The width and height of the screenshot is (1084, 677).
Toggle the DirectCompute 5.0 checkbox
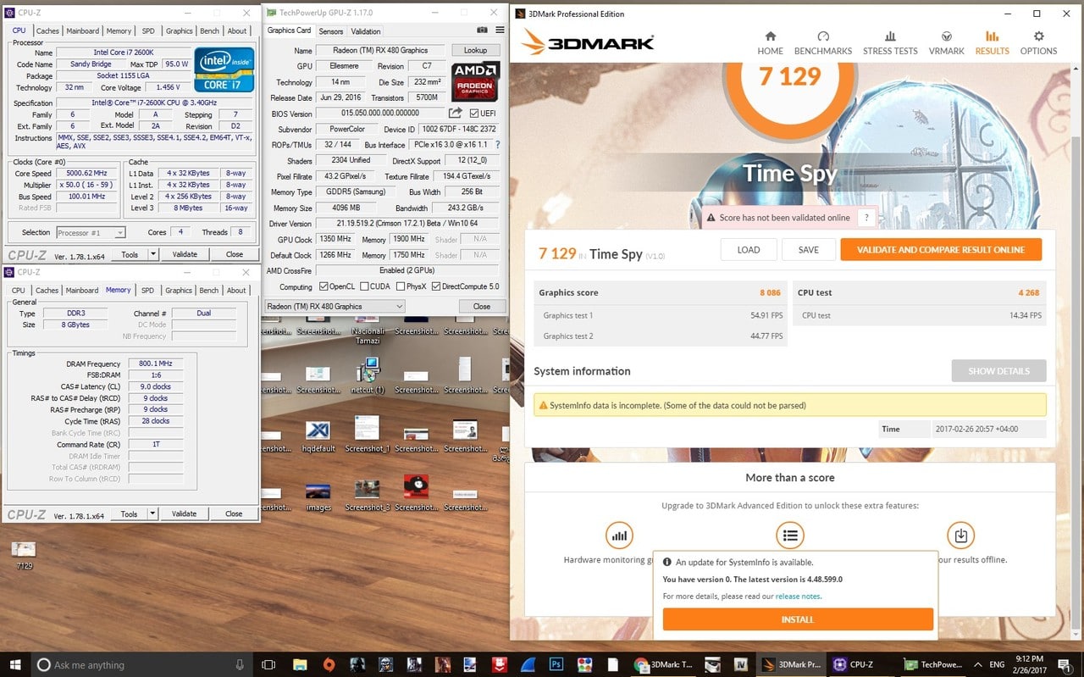436,286
